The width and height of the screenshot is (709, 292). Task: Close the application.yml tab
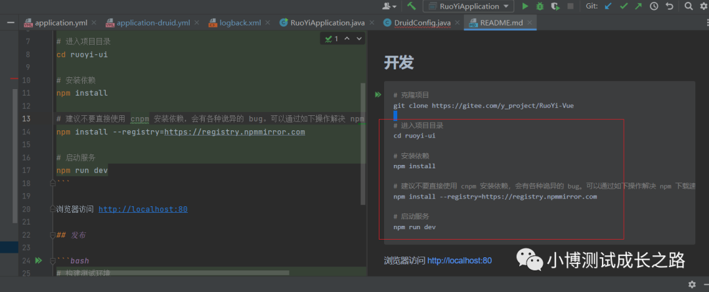(94, 22)
